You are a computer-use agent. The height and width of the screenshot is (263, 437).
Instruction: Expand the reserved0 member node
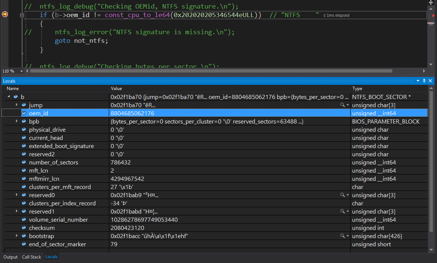[17, 195]
